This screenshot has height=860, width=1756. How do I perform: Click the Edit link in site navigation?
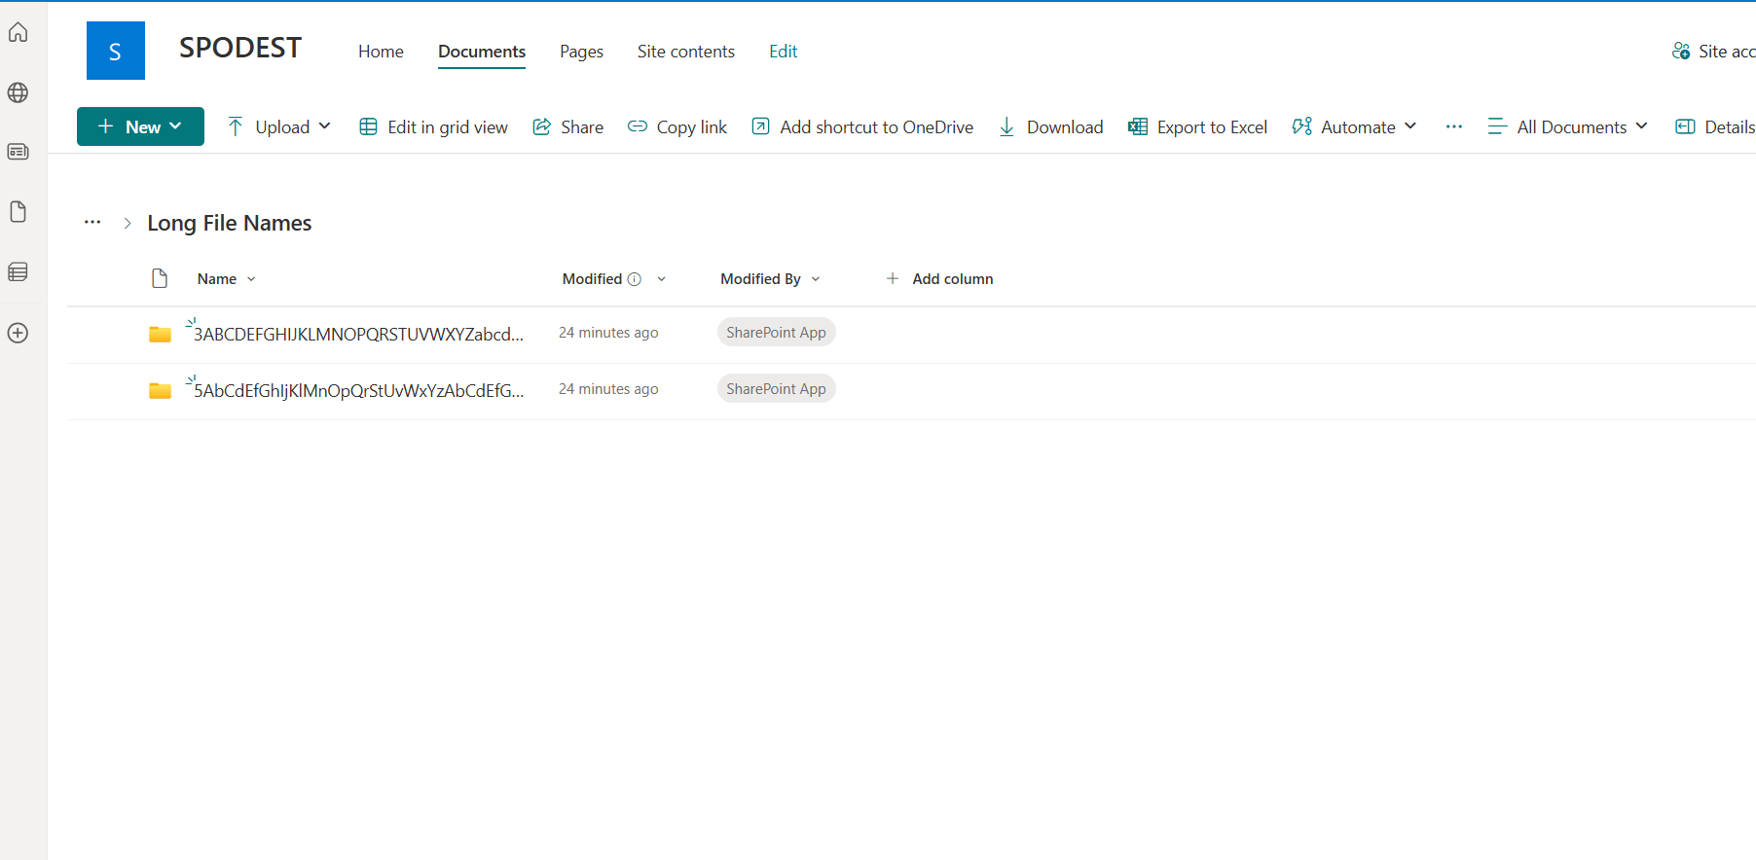click(x=783, y=52)
